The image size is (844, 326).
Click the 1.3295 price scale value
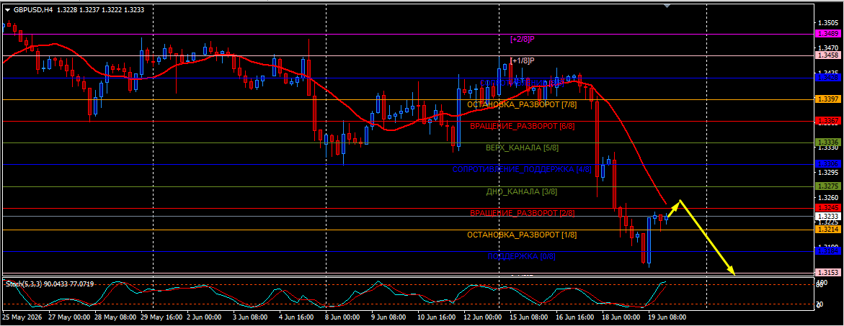(x=828, y=173)
